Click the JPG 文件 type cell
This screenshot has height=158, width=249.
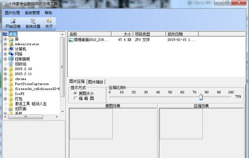(142, 40)
